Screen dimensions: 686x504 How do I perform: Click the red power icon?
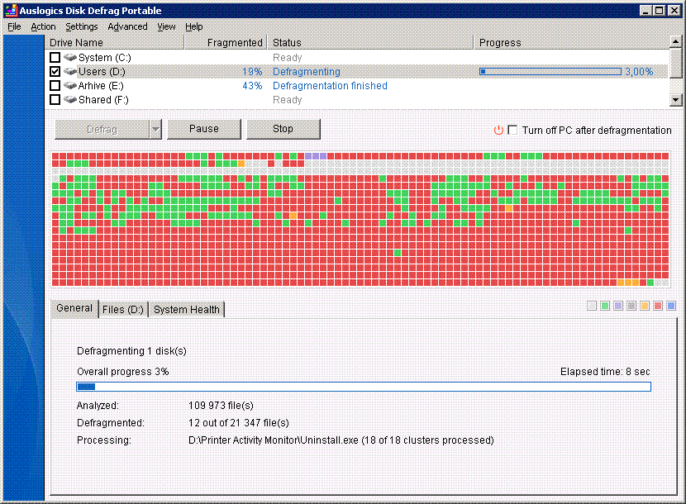click(x=498, y=131)
